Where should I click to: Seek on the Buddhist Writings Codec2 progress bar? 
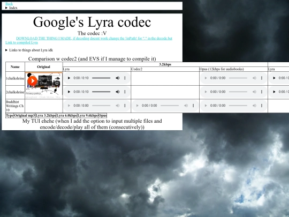pos(170,106)
